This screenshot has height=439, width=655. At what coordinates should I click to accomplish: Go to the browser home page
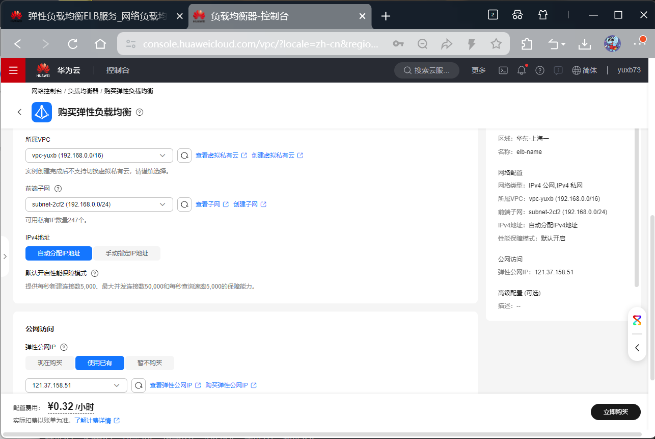coord(100,44)
